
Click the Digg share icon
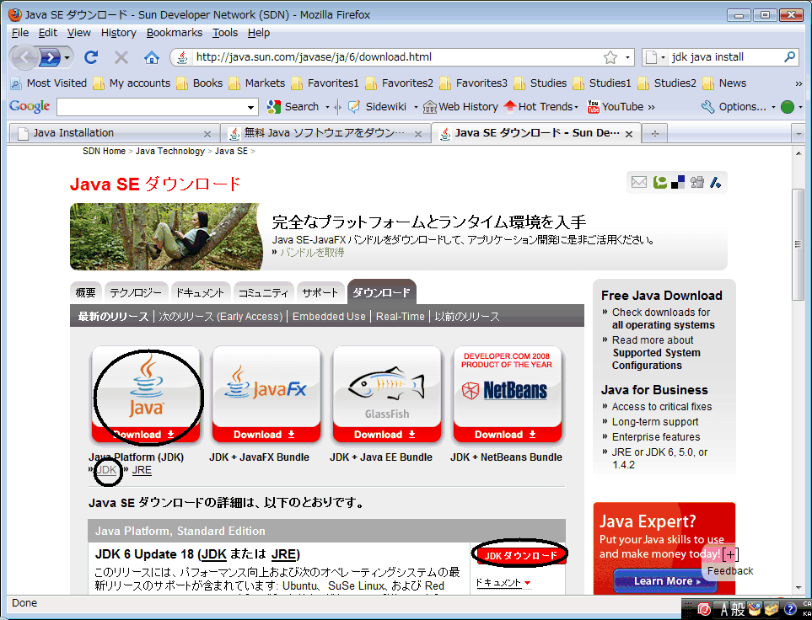click(697, 182)
